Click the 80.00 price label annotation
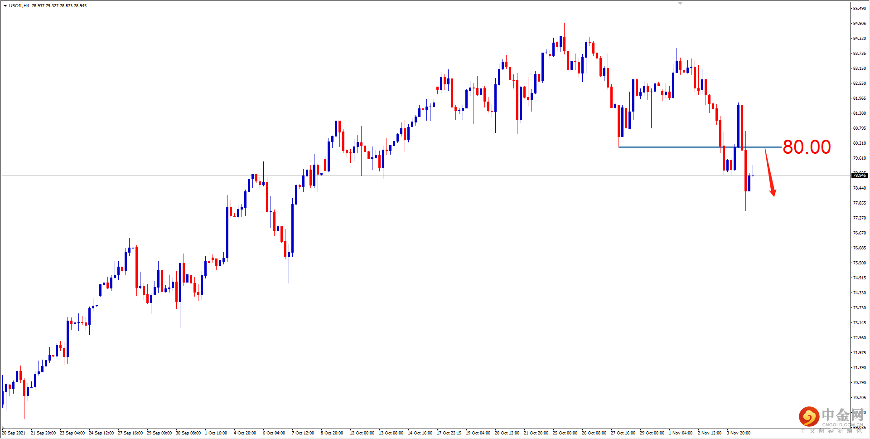 (x=806, y=146)
